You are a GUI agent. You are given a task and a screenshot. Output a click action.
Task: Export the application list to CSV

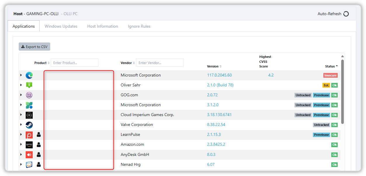[x=34, y=47]
